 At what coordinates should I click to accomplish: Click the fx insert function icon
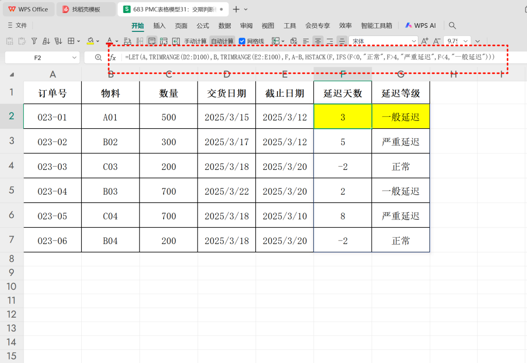click(x=113, y=58)
